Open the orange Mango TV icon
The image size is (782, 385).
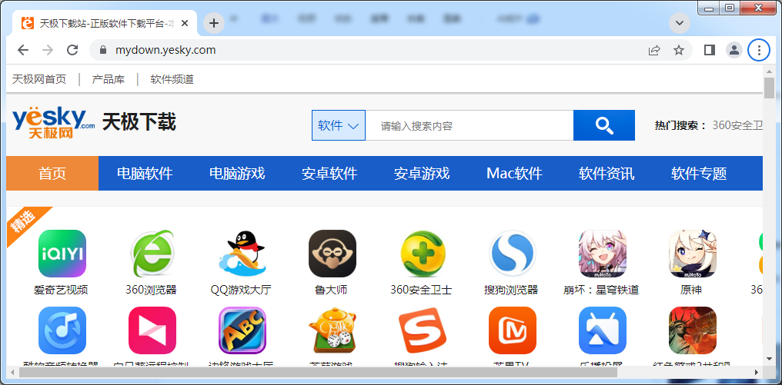512,330
